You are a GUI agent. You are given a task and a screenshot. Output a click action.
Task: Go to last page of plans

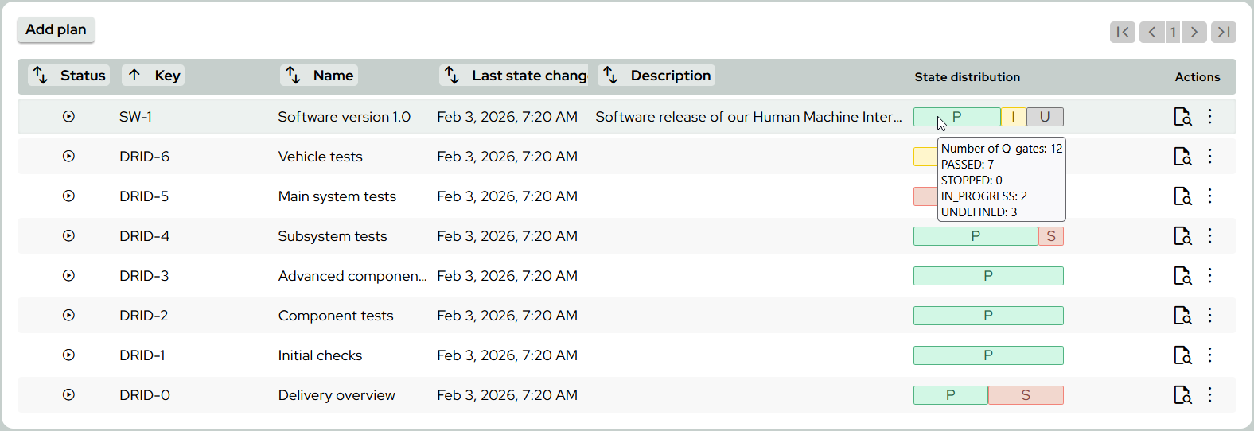1224,32
